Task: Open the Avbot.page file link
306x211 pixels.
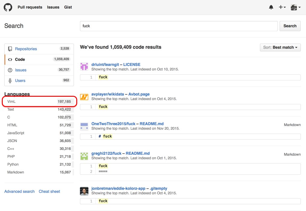Action: (x=139, y=94)
